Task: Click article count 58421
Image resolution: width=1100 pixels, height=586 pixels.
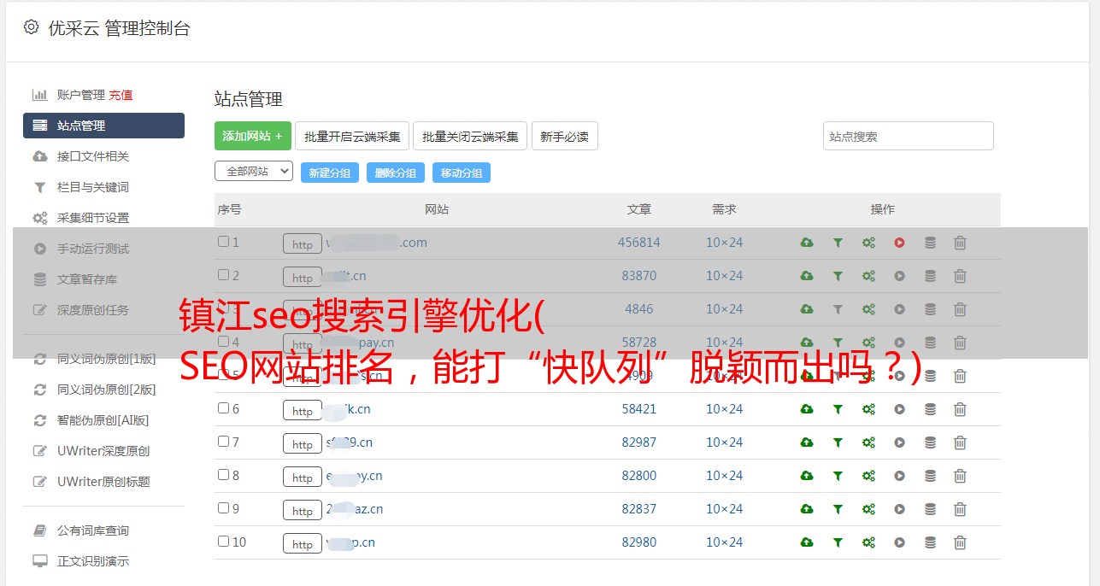Action: coord(639,409)
